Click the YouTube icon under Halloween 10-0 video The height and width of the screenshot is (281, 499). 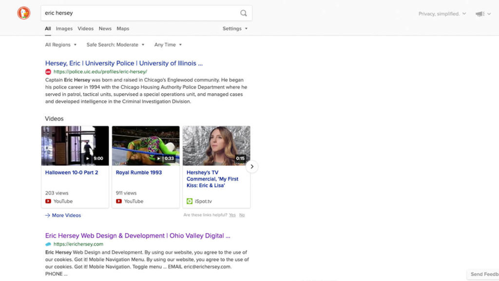tap(48, 201)
